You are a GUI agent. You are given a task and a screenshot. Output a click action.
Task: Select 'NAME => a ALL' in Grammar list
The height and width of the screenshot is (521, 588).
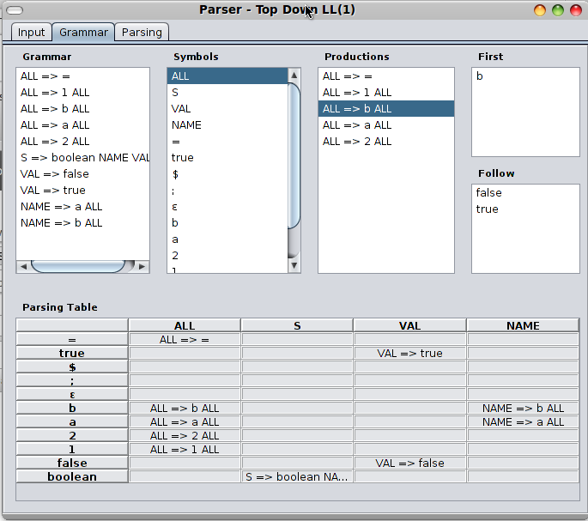pos(82,207)
